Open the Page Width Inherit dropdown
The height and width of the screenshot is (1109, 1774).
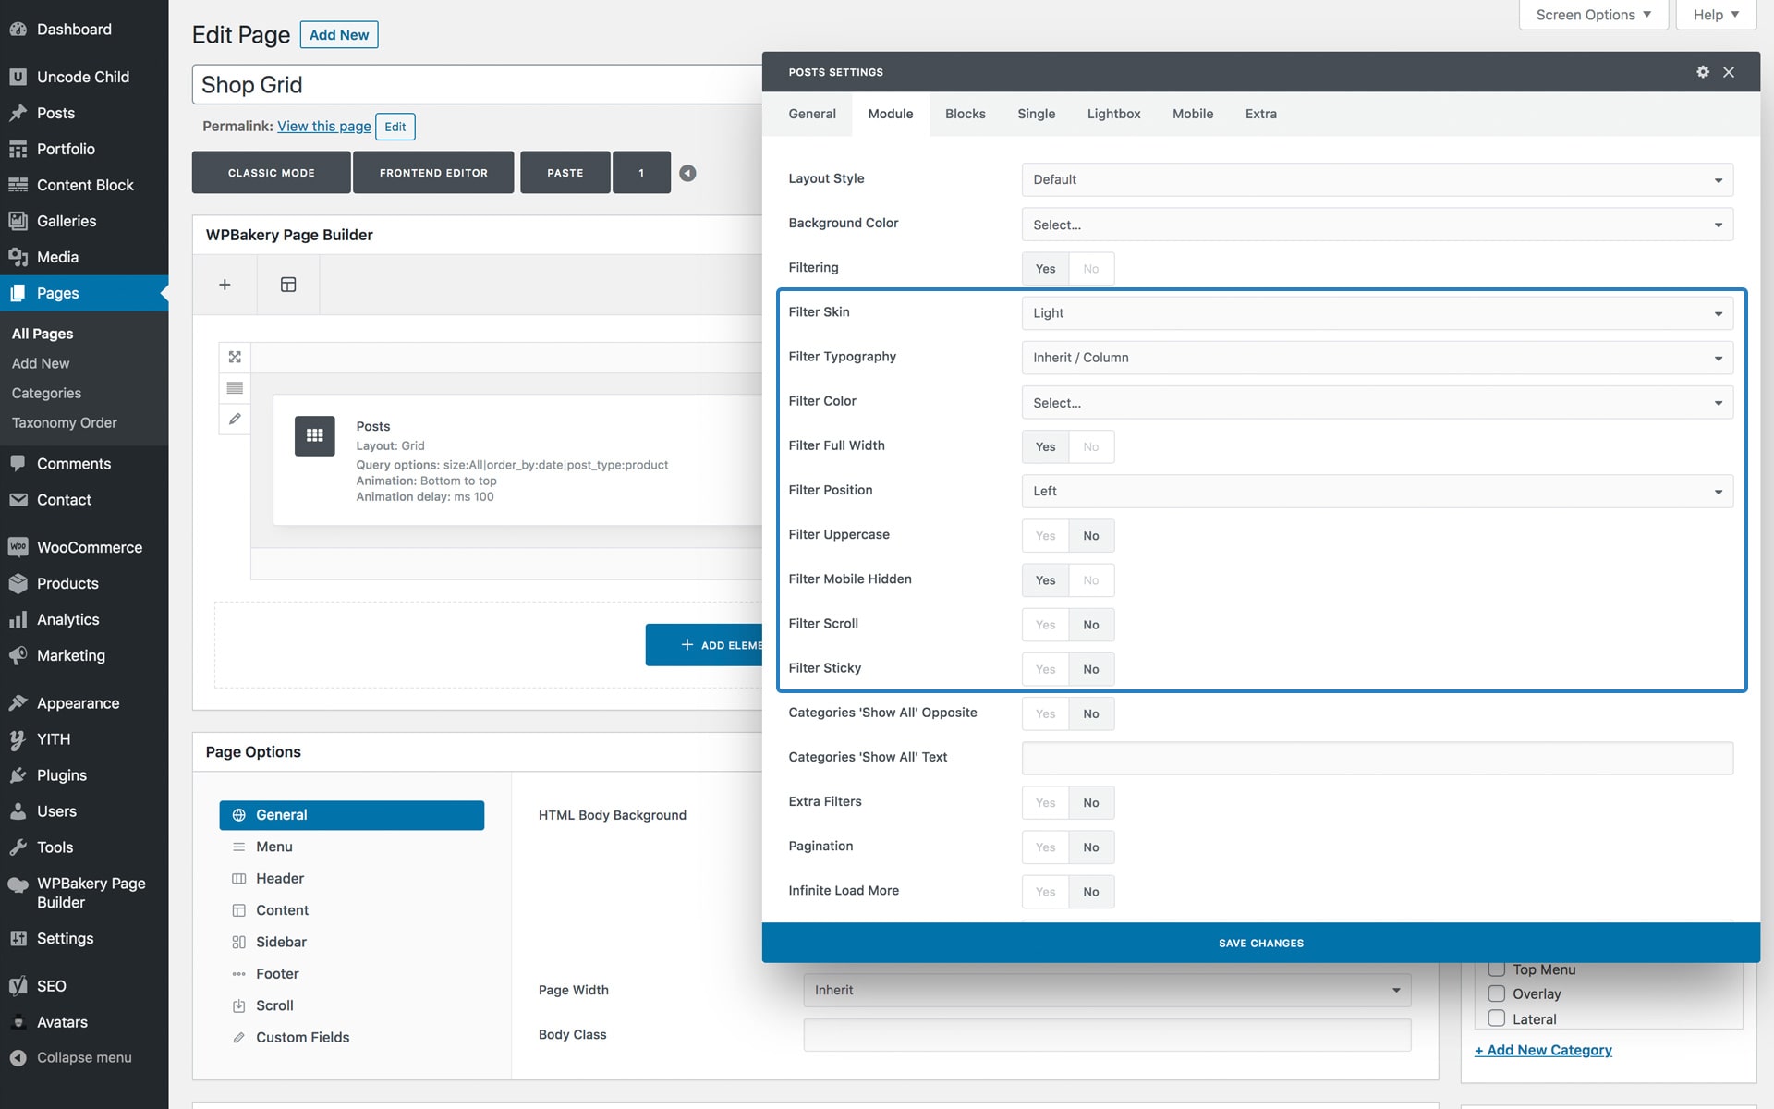pos(1107,990)
